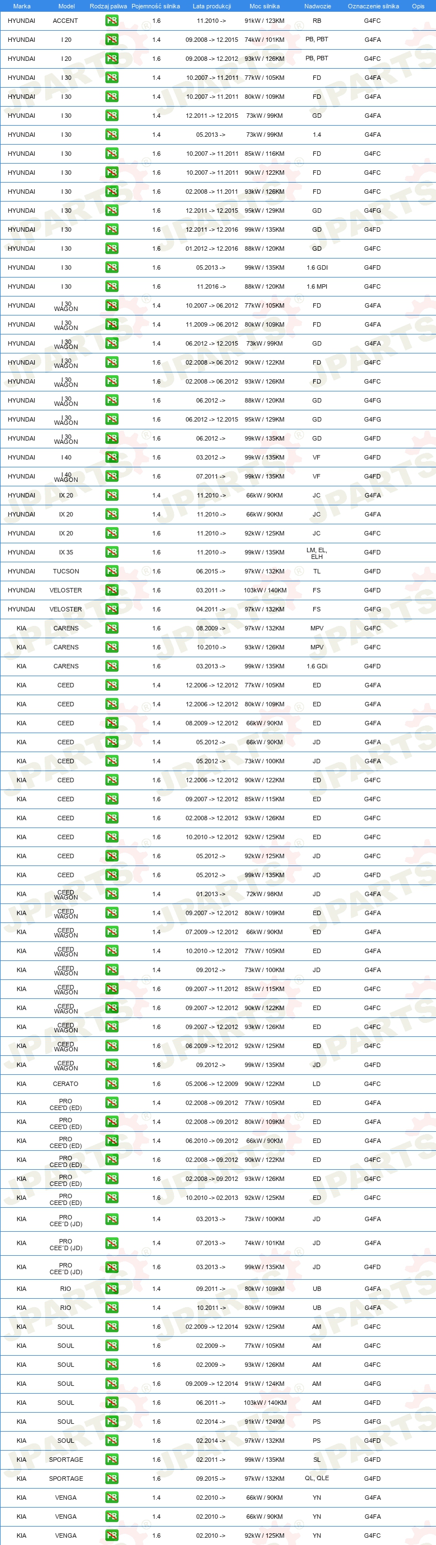The image size is (436, 1545).
Task: Click fuel icon in Hyundai IX 35 row
Action: click(112, 552)
